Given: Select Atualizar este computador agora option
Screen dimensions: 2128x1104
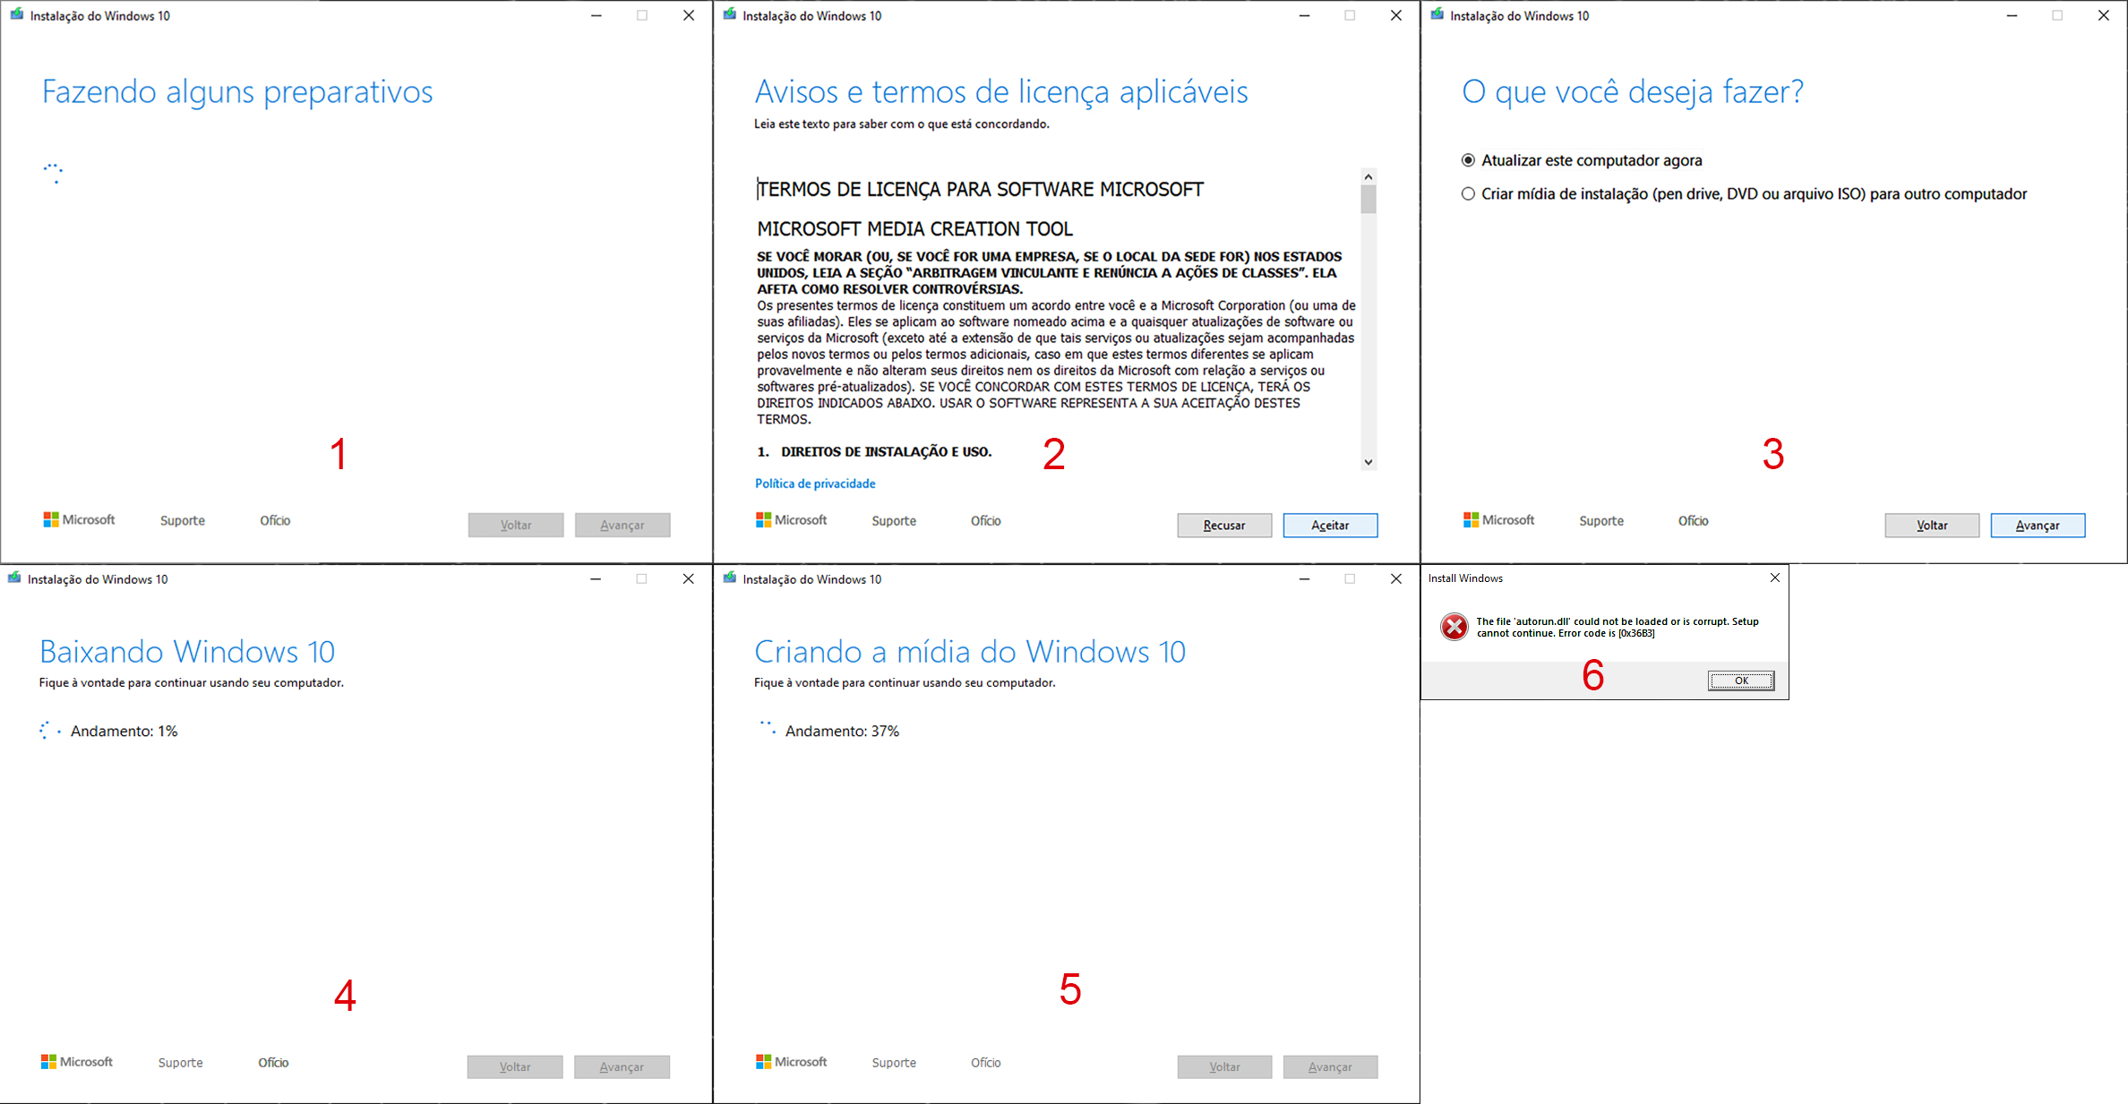Looking at the screenshot, I should [x=1582, y=160].
